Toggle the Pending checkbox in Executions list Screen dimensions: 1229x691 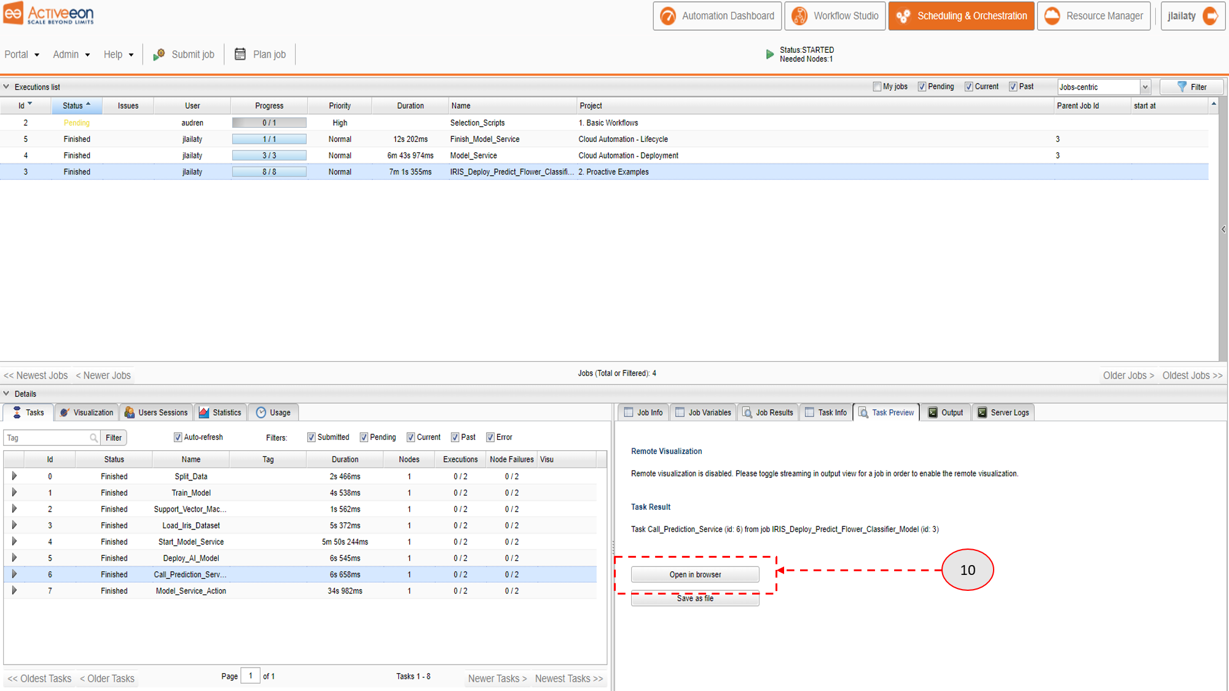922,87
